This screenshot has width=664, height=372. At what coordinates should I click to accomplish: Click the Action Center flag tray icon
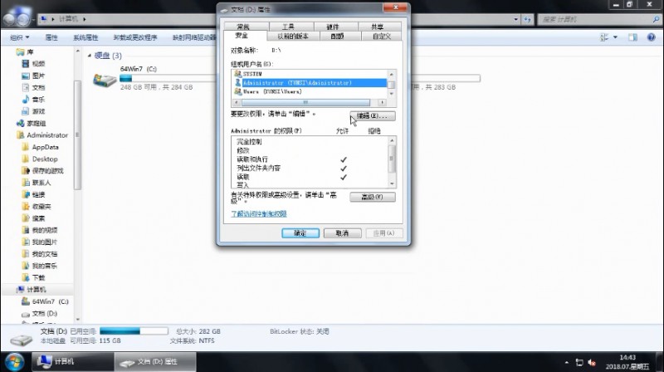point(579,363)
